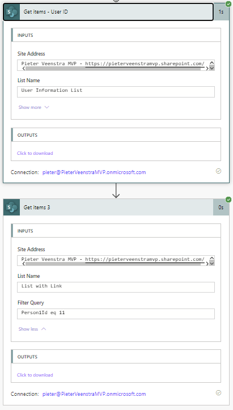Viewport: 233px width, 410px height.
Task: Click scroll-right arrow in first Site Address
Action: tap(207, 69)
